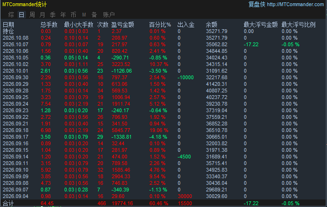Image resolution: width=327 pixels, height=207 pixels.
Task: Click the balance 30029.60
Action: pyautogui.click(x=217, y=196)
